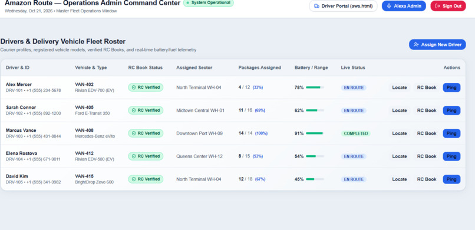Select driver name Alex Mercer
Viewport: 475px width, 230px height.
point(19,85)
